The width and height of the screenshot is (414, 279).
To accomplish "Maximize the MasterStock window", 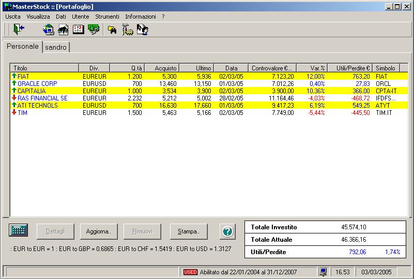I will (397, 7).
